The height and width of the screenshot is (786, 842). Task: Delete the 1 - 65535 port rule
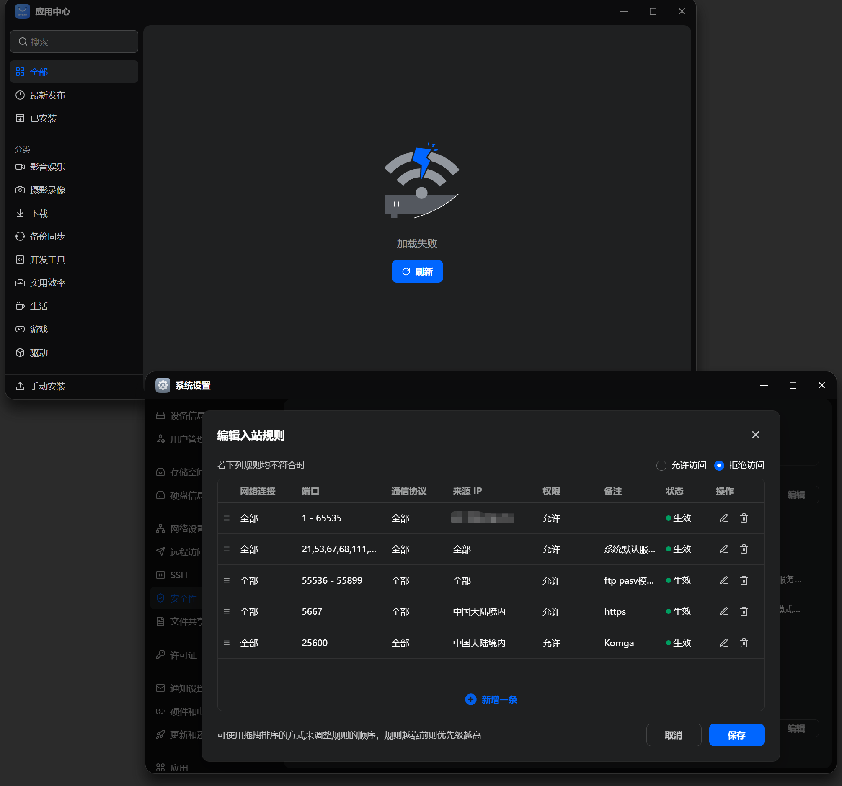[744, 518]
